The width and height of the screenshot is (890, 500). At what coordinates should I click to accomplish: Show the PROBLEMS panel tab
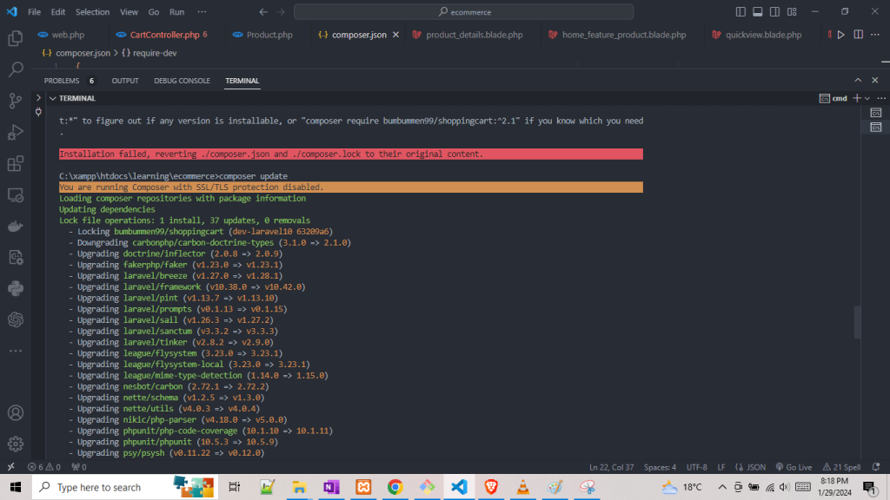click(x=62, y=81)
